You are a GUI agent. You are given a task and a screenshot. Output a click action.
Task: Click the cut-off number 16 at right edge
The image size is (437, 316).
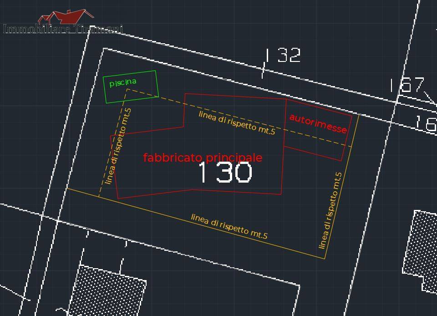[x=426, y=123]
